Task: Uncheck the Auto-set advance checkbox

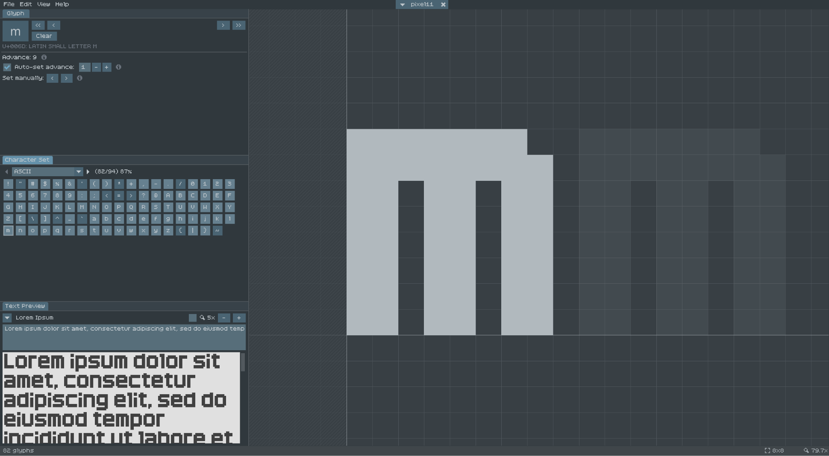Action: tap(7, 67)
